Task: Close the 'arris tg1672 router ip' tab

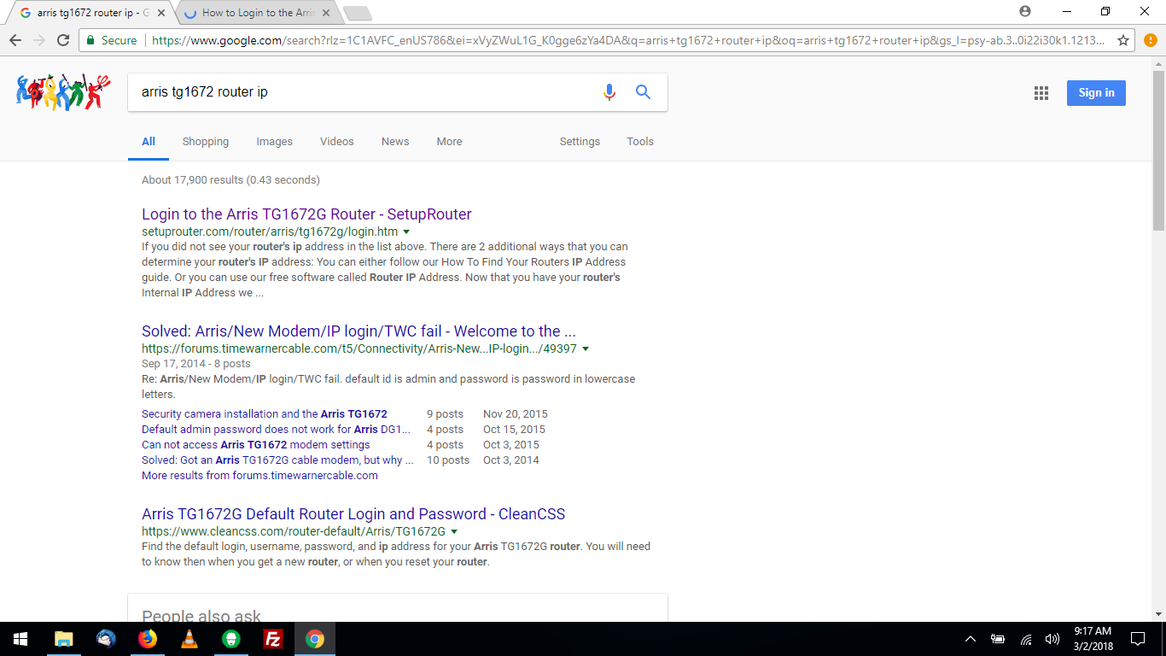Action: [161, 13]
